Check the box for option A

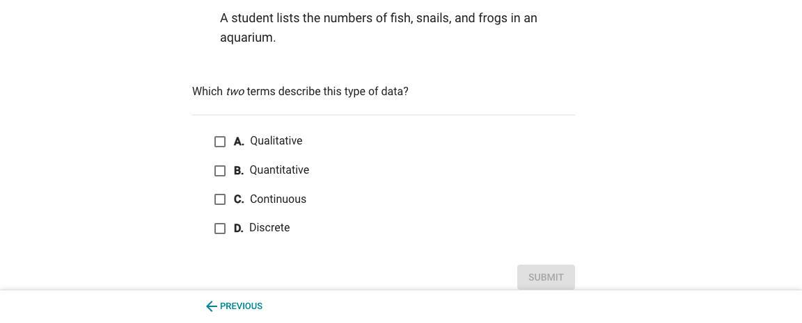(220, 142)
